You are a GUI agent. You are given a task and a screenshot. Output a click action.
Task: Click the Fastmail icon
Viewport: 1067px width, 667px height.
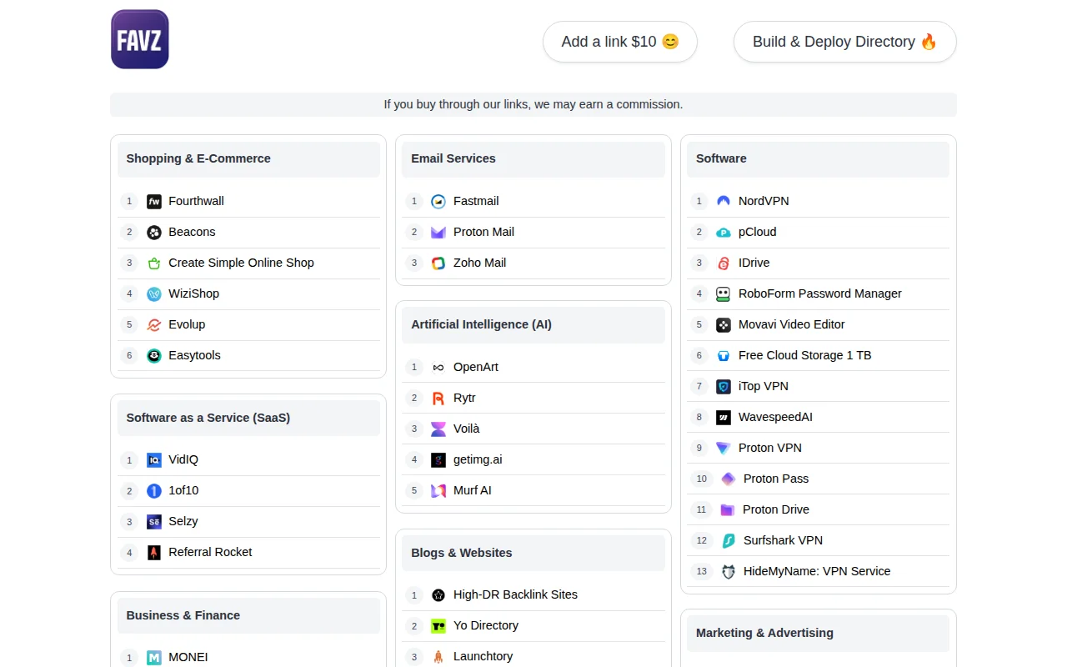tap(438, 201)
